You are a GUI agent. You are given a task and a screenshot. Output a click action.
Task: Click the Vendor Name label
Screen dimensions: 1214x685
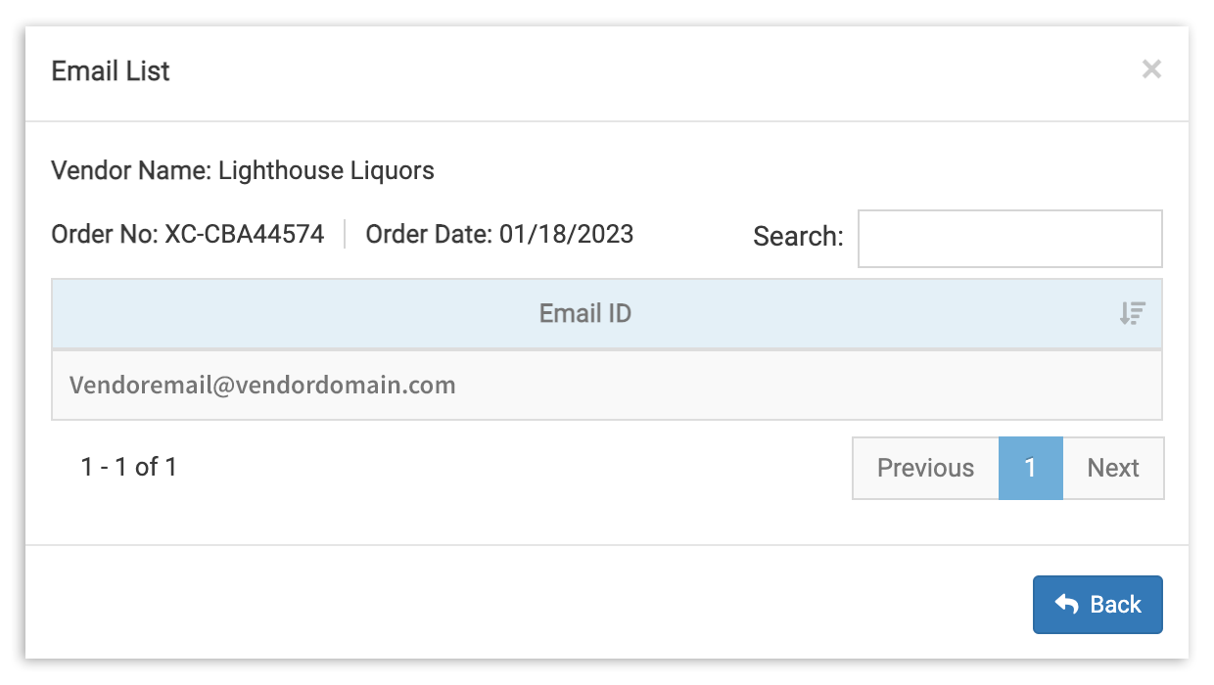tap(130, 171)
